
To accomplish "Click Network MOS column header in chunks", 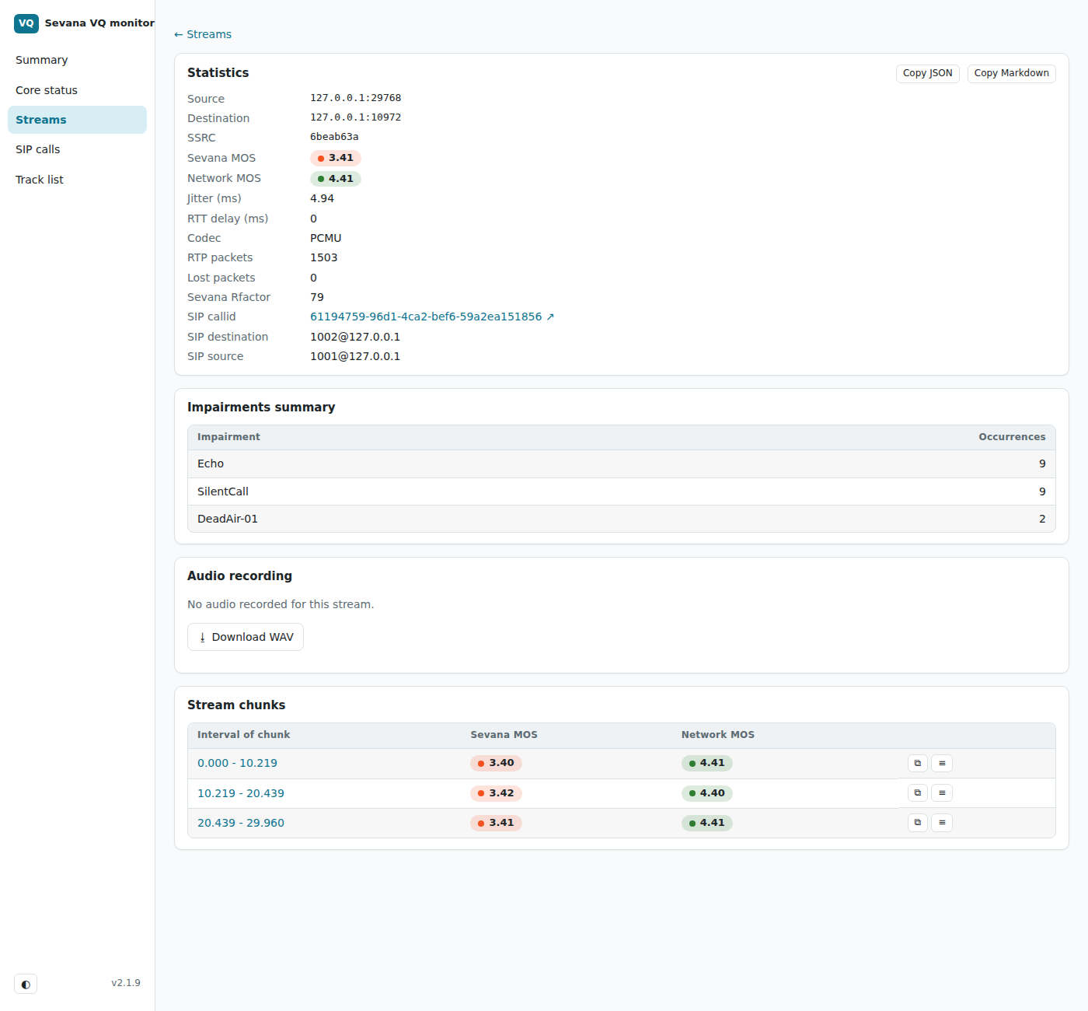I will point(718,735).
